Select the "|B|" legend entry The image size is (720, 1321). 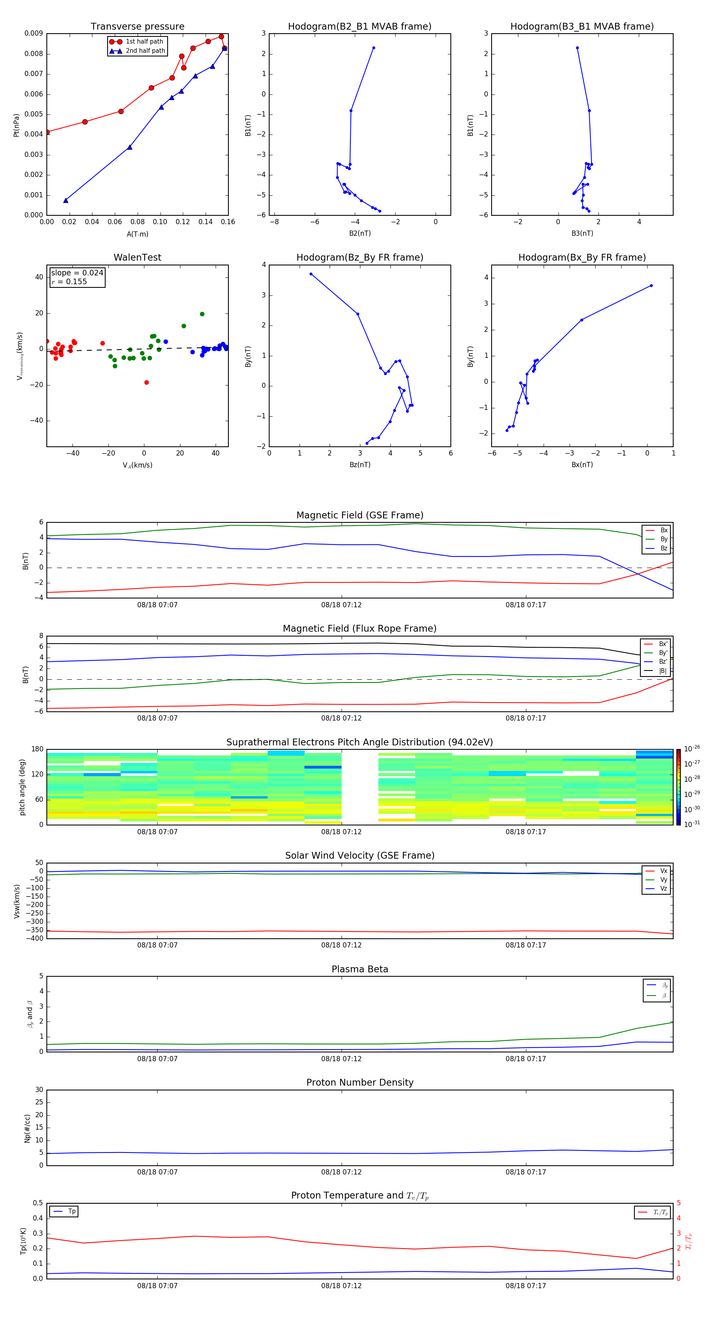[x=656, y=671]
